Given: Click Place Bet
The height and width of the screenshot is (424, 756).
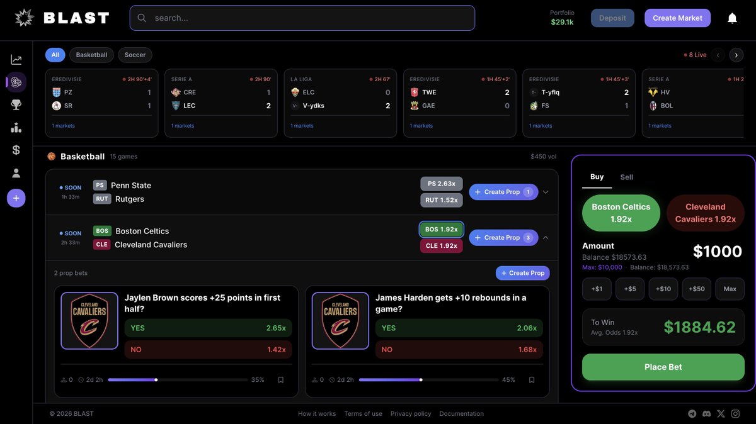Looking at the screenshot, I should 663,367.
